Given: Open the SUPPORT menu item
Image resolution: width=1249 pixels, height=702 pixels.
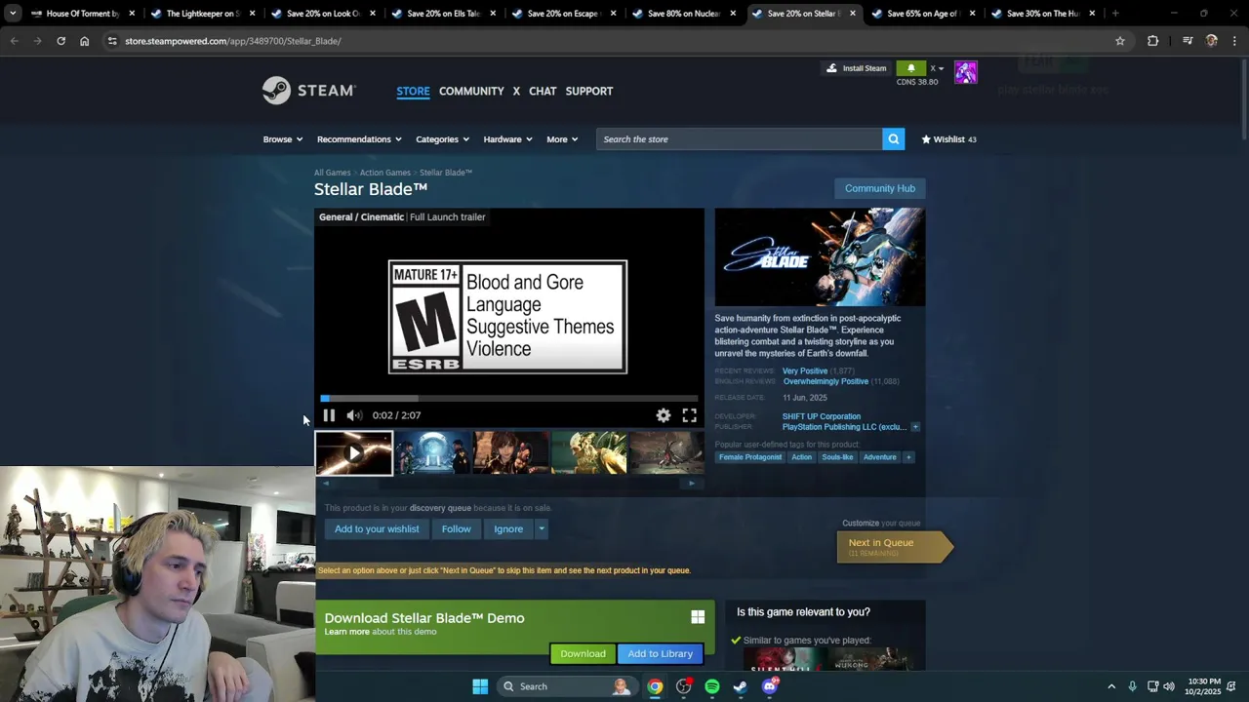Looking at the screenshot, I should (589, 91).
